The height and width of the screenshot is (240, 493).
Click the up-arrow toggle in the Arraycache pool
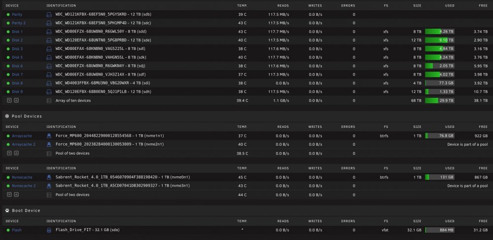(x=16, y=153)
